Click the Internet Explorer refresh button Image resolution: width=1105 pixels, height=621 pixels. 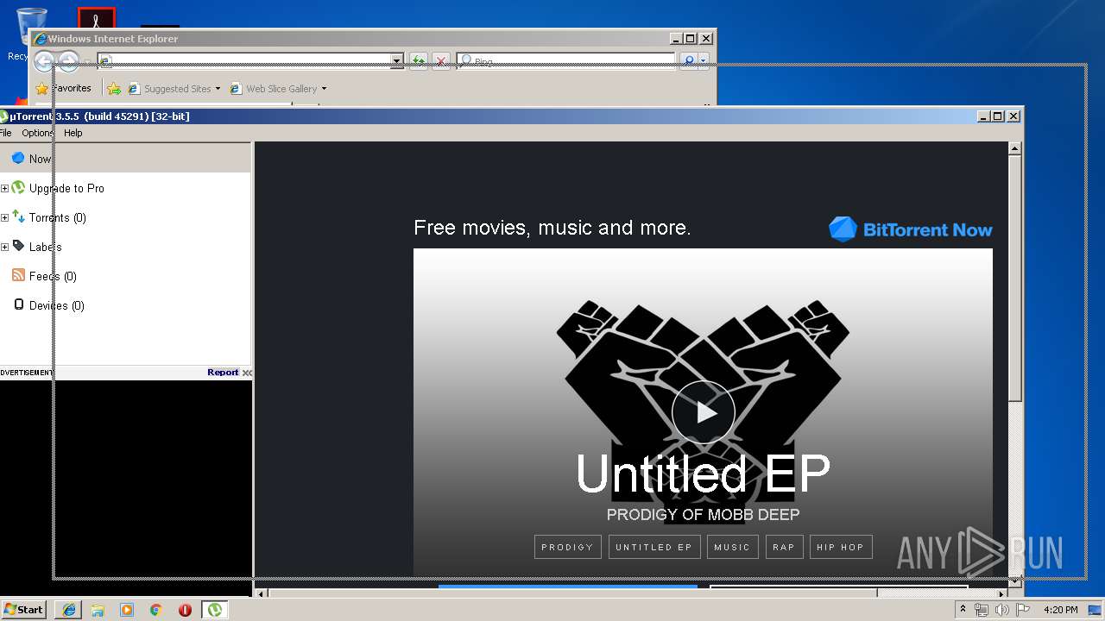click(x=418, y=61)
